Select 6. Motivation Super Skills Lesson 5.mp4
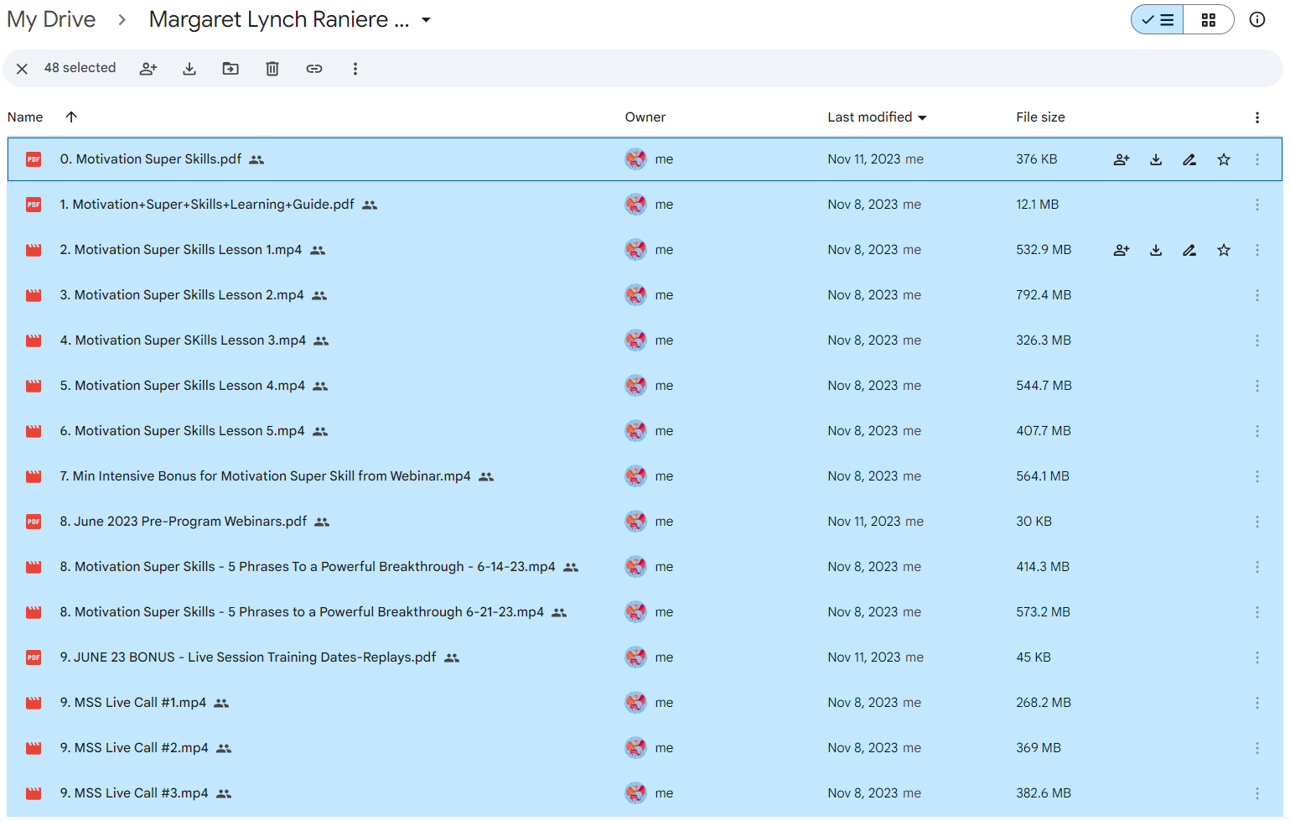This screenshot has width=1290, height=821. click(x=645, y=431)
